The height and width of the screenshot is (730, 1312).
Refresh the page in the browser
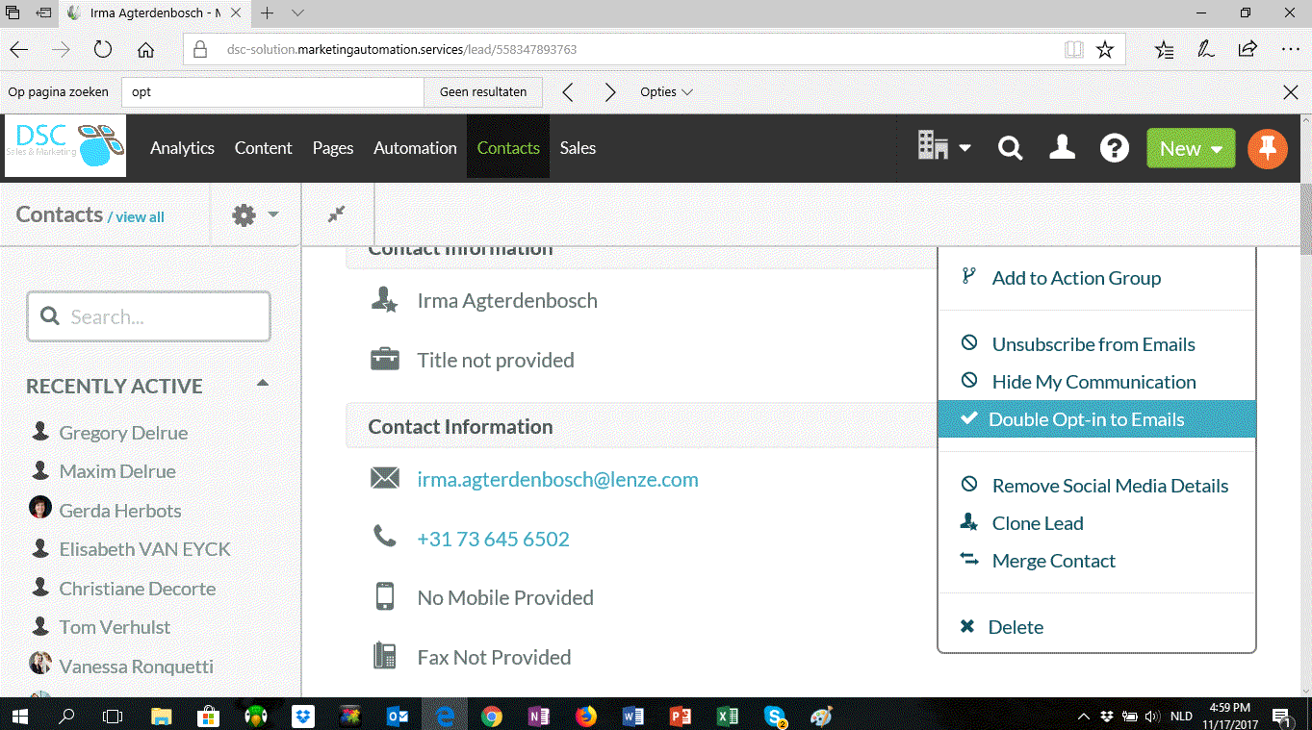[102, 49]
